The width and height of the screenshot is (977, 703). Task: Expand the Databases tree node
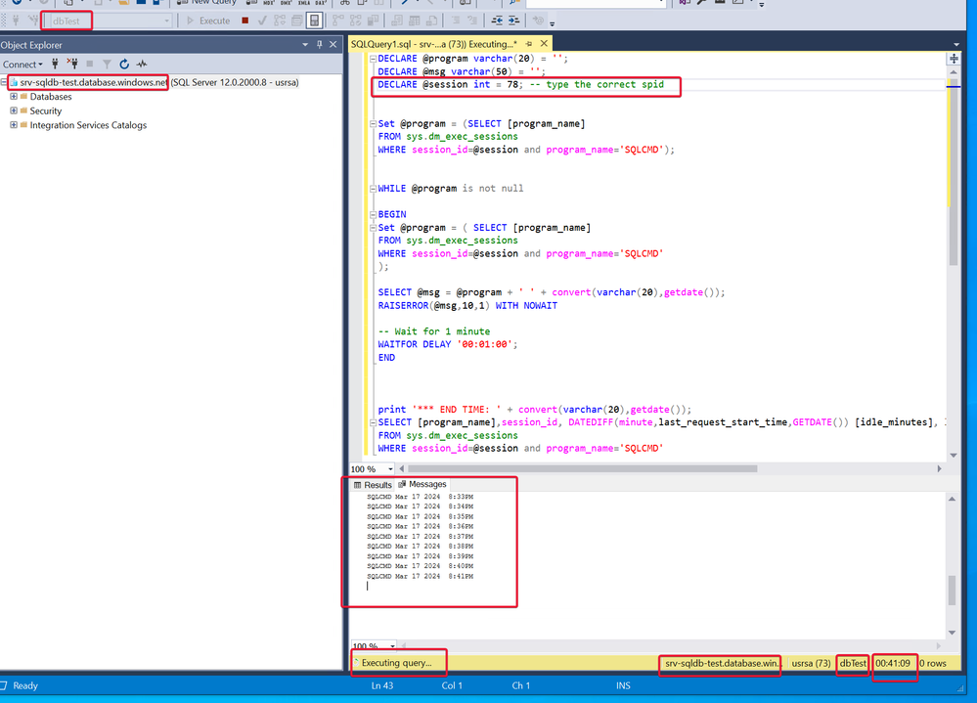tap(14, 97)
